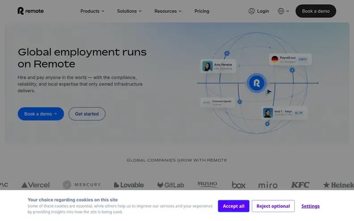Click "GLOBAL COMPANIES GROW WITH REMOTE" text
This screenshot has height=221, width=354.
coord(177,160)
